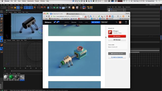Image resolution: width=162 pixels, height=91 pixels.
Task: Select the Scale tool in Cinema 4D toolbar
Action: tap(15, 8)
